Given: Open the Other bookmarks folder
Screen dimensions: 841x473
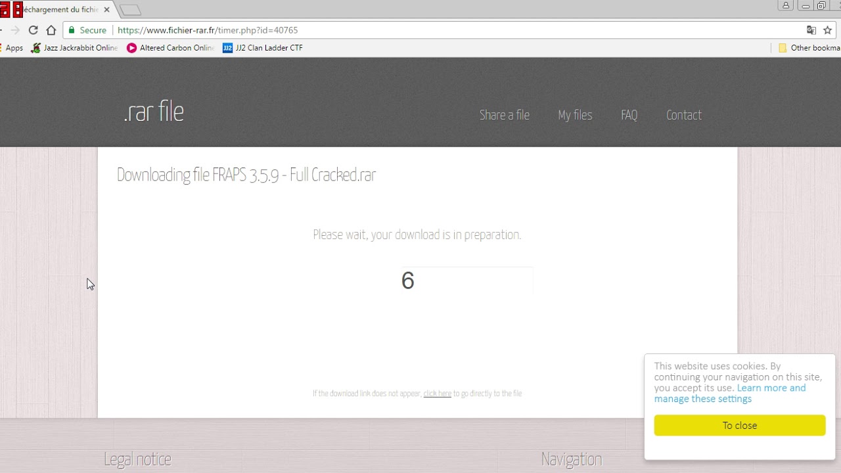Looking at the screenshot, I should tap(809, 48).
